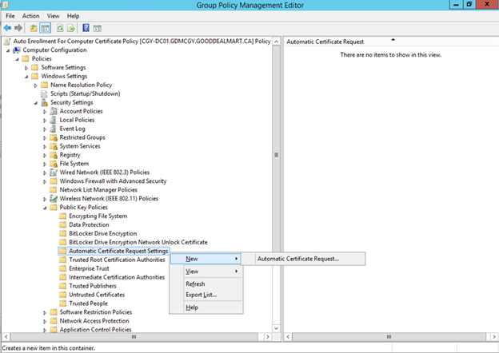Expand the Windows Firewall with Advanced Security node
The width and height of the screenshot is (499, 353).
click(x=45, y=180)
